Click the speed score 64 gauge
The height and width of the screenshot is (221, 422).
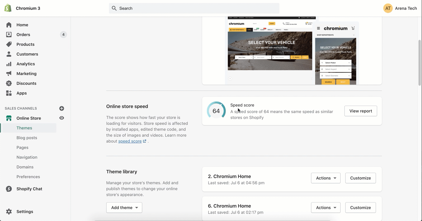pos(216,111)
